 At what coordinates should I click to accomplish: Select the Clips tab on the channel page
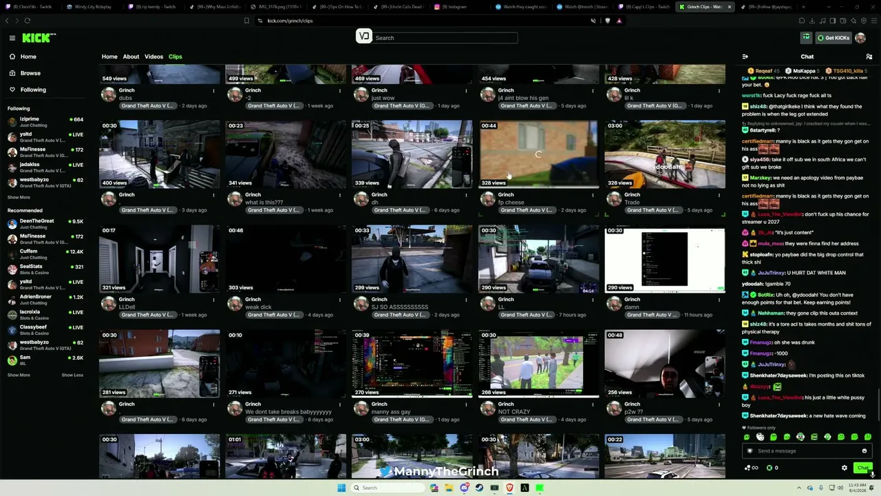coord(176,56)
